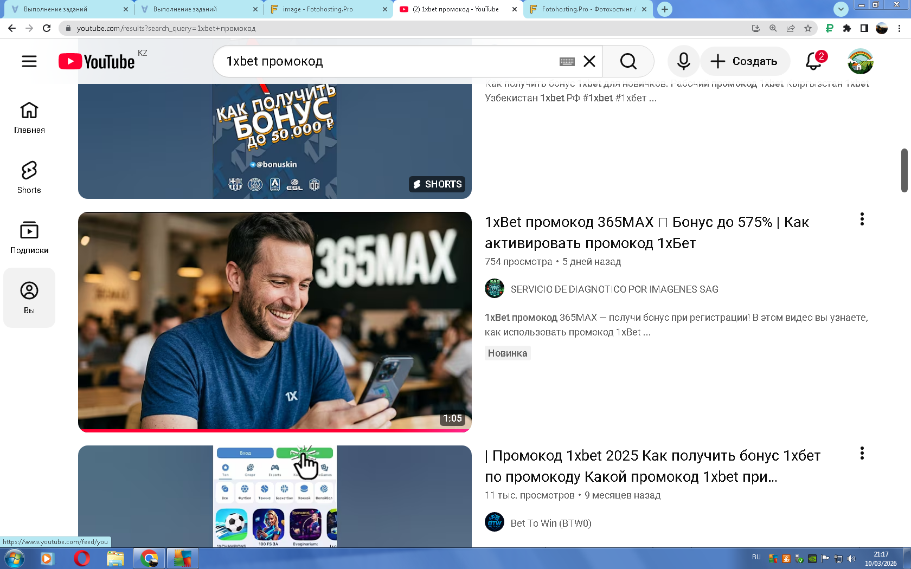Switch to the image - Fotohosting.Pro tab

coord(329,9)
